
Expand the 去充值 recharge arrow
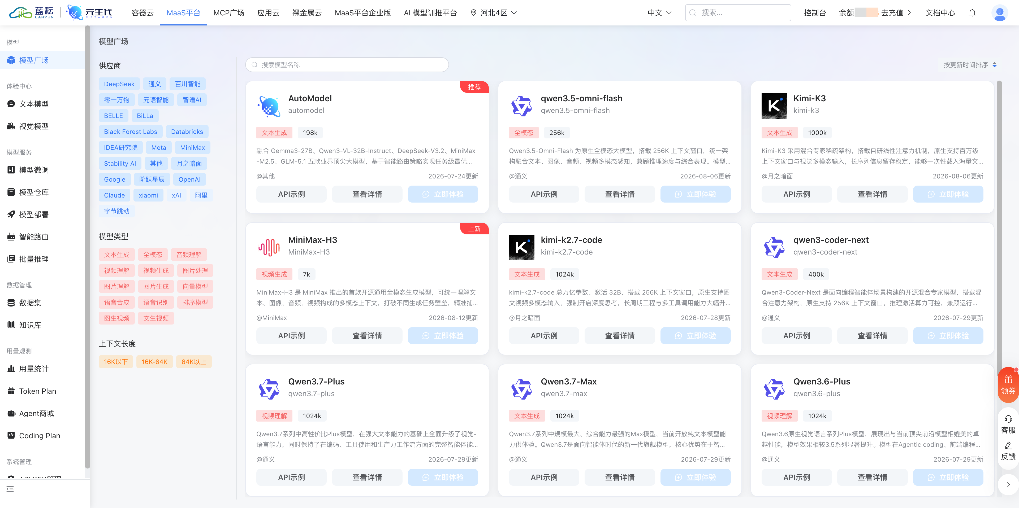[909, 13]
